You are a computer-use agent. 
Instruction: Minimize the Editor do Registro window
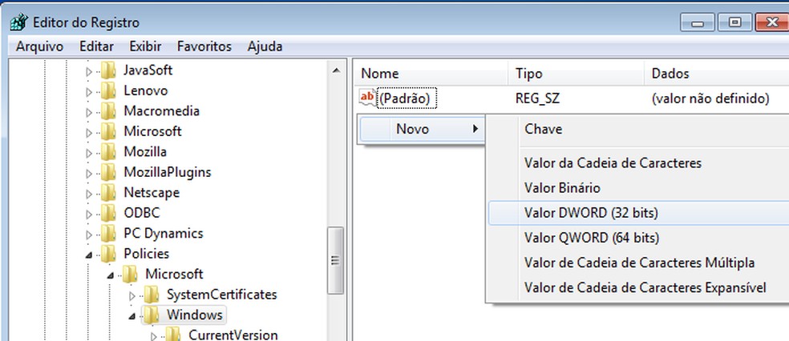click(698, 22)
